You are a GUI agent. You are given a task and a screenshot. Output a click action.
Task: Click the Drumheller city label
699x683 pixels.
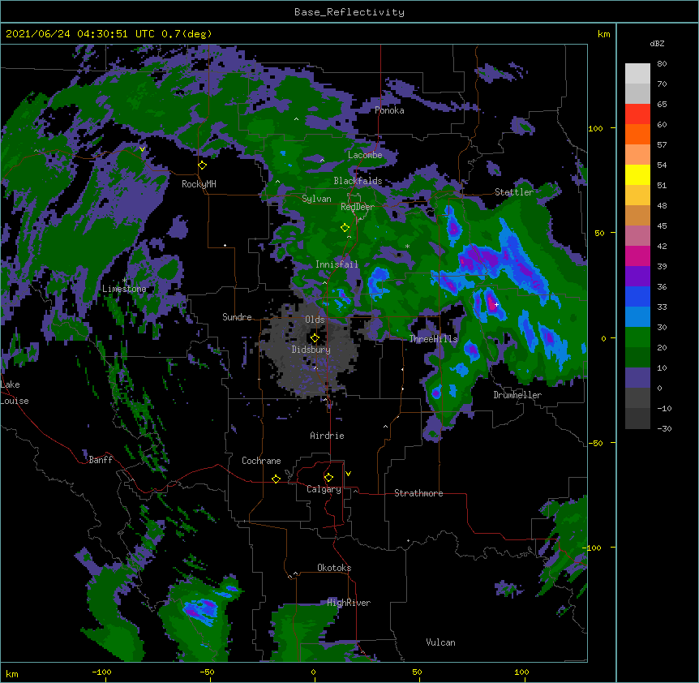click(x=517, y=395)
